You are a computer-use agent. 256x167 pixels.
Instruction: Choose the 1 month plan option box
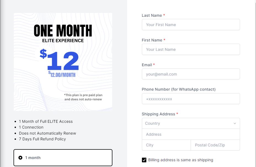pos(63,158)
